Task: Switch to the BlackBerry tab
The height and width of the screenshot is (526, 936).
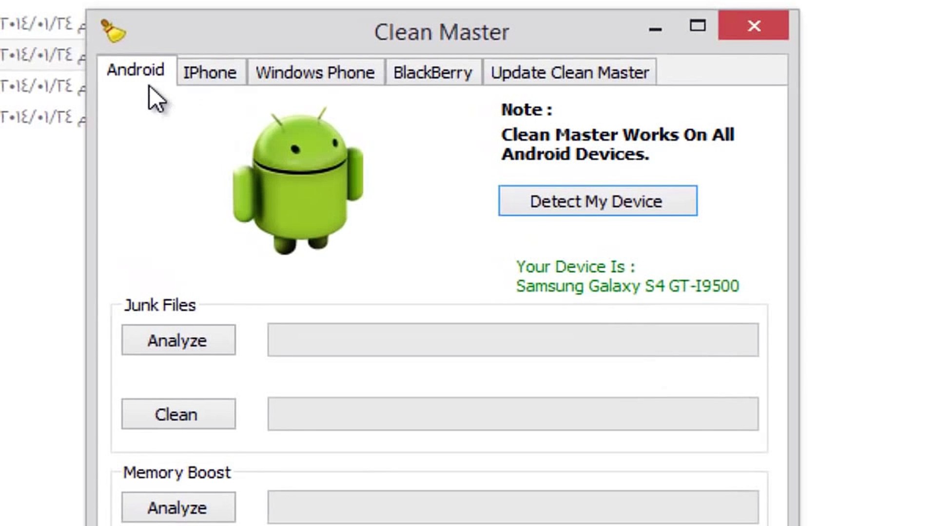Action: 433,72
